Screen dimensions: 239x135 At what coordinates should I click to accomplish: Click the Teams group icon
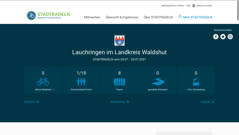coord(119,81)
